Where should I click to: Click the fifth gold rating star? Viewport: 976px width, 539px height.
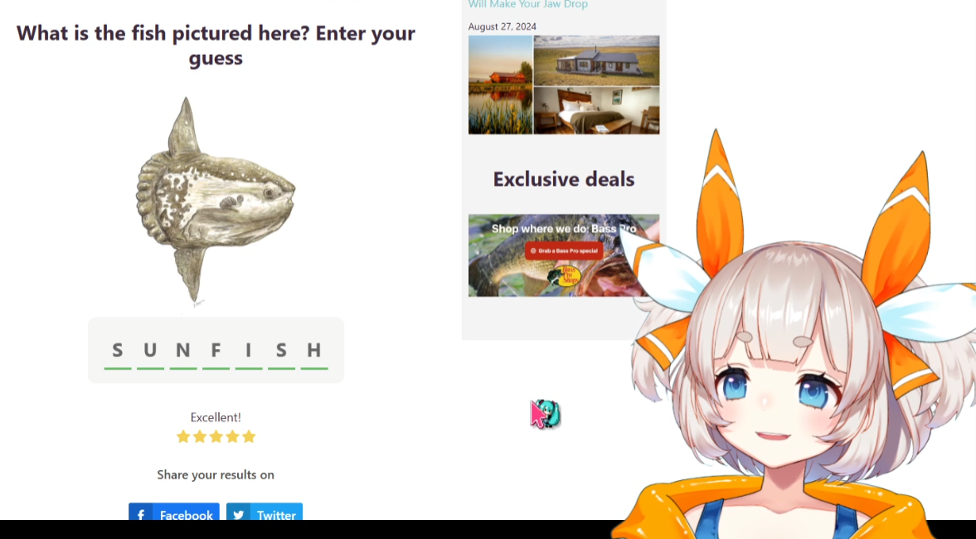pos(249,436)
